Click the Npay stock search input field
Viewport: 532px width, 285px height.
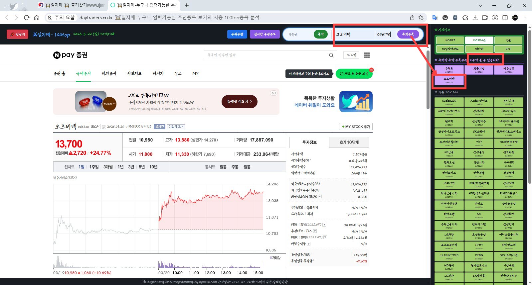[x=266, y=55]
